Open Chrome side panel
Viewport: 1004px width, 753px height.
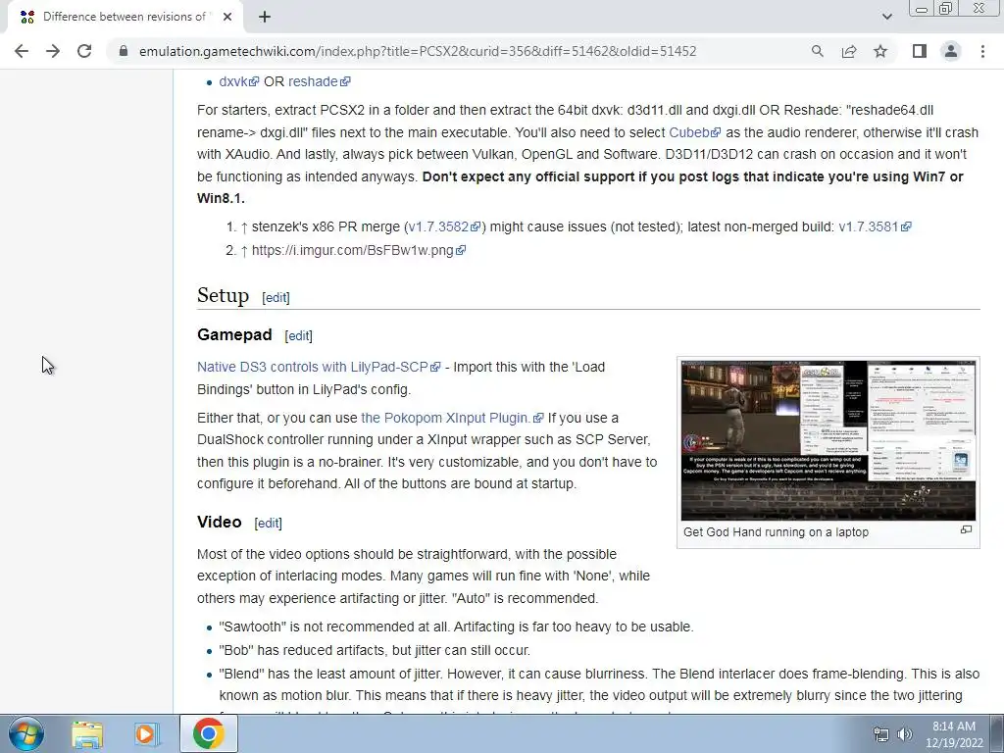(920, 51)
